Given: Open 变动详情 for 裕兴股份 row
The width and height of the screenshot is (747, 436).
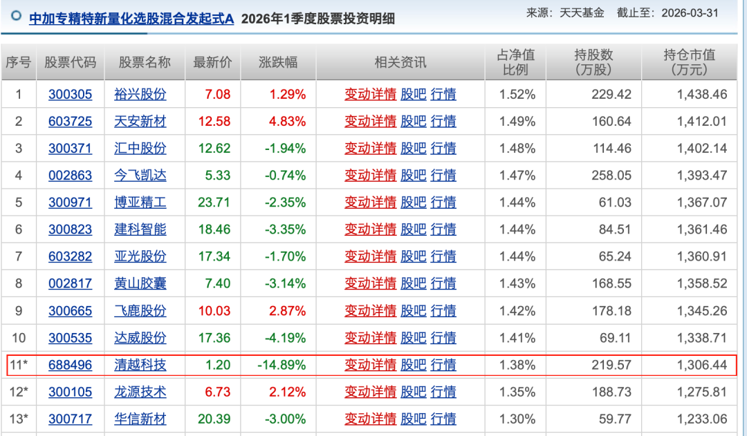Looking at the screenshot, I should click(x=370, y=94).
